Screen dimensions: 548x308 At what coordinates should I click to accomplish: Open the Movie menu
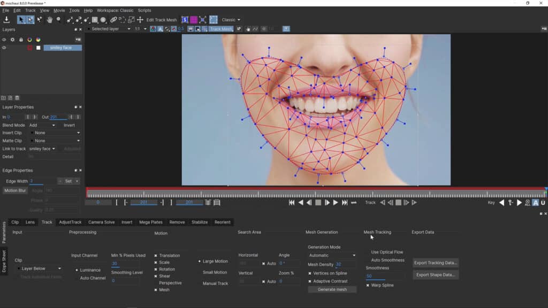coord(59,10)
